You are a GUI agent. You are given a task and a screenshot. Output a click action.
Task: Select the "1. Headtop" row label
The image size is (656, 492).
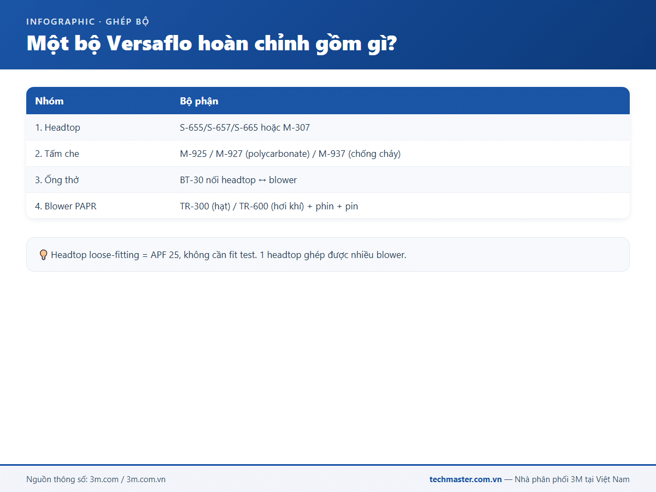coord(57,127)
